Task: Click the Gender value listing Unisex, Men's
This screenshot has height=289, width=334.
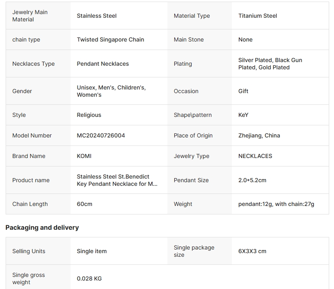Action: click(x=111, y=91)
